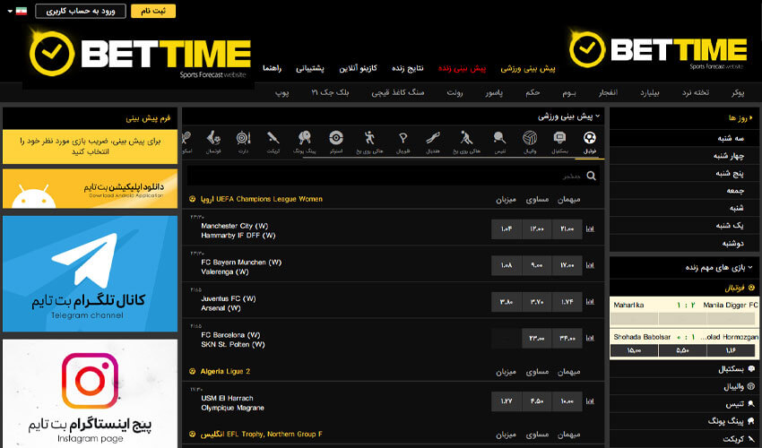Click the ثبت نام register button

[x=153, y=11]
